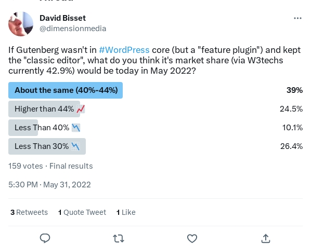Click the retweet arrows icon

[x=119, y=239]
